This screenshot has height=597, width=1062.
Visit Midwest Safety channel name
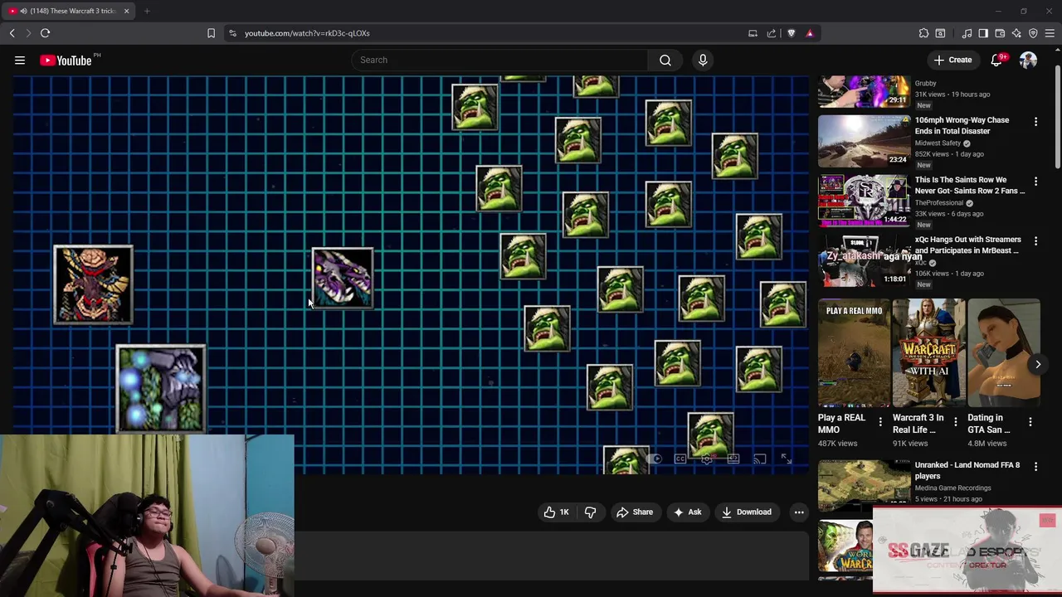click(x=938, y=143)
